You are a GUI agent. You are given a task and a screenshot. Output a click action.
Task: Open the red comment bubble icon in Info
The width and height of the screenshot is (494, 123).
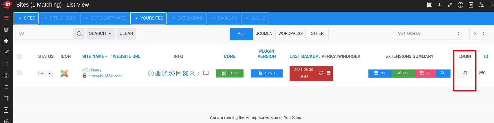(x=206, y=73)
